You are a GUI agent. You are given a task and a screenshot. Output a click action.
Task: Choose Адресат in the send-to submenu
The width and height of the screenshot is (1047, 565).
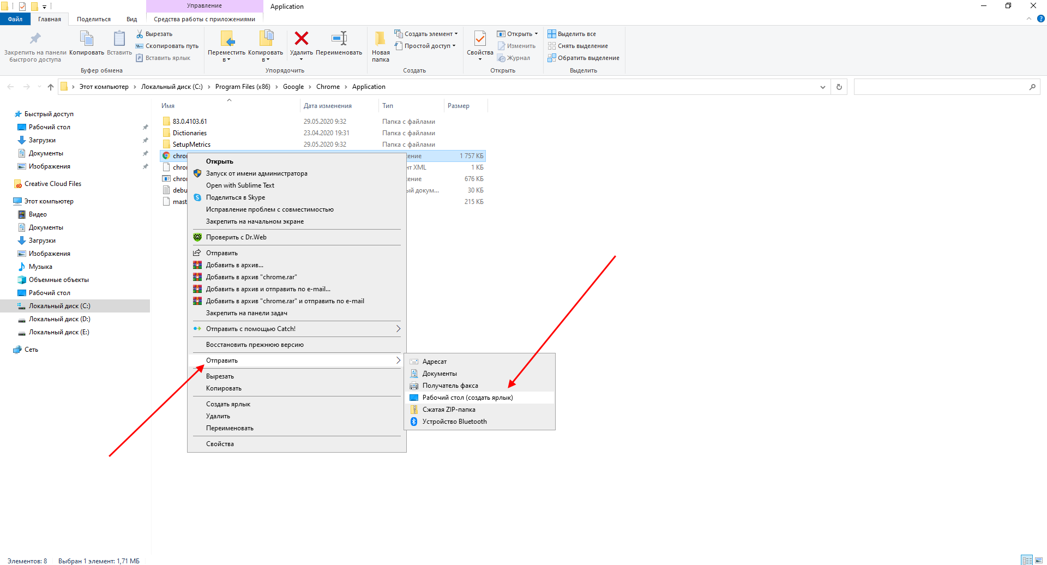(x=479, y=362)
